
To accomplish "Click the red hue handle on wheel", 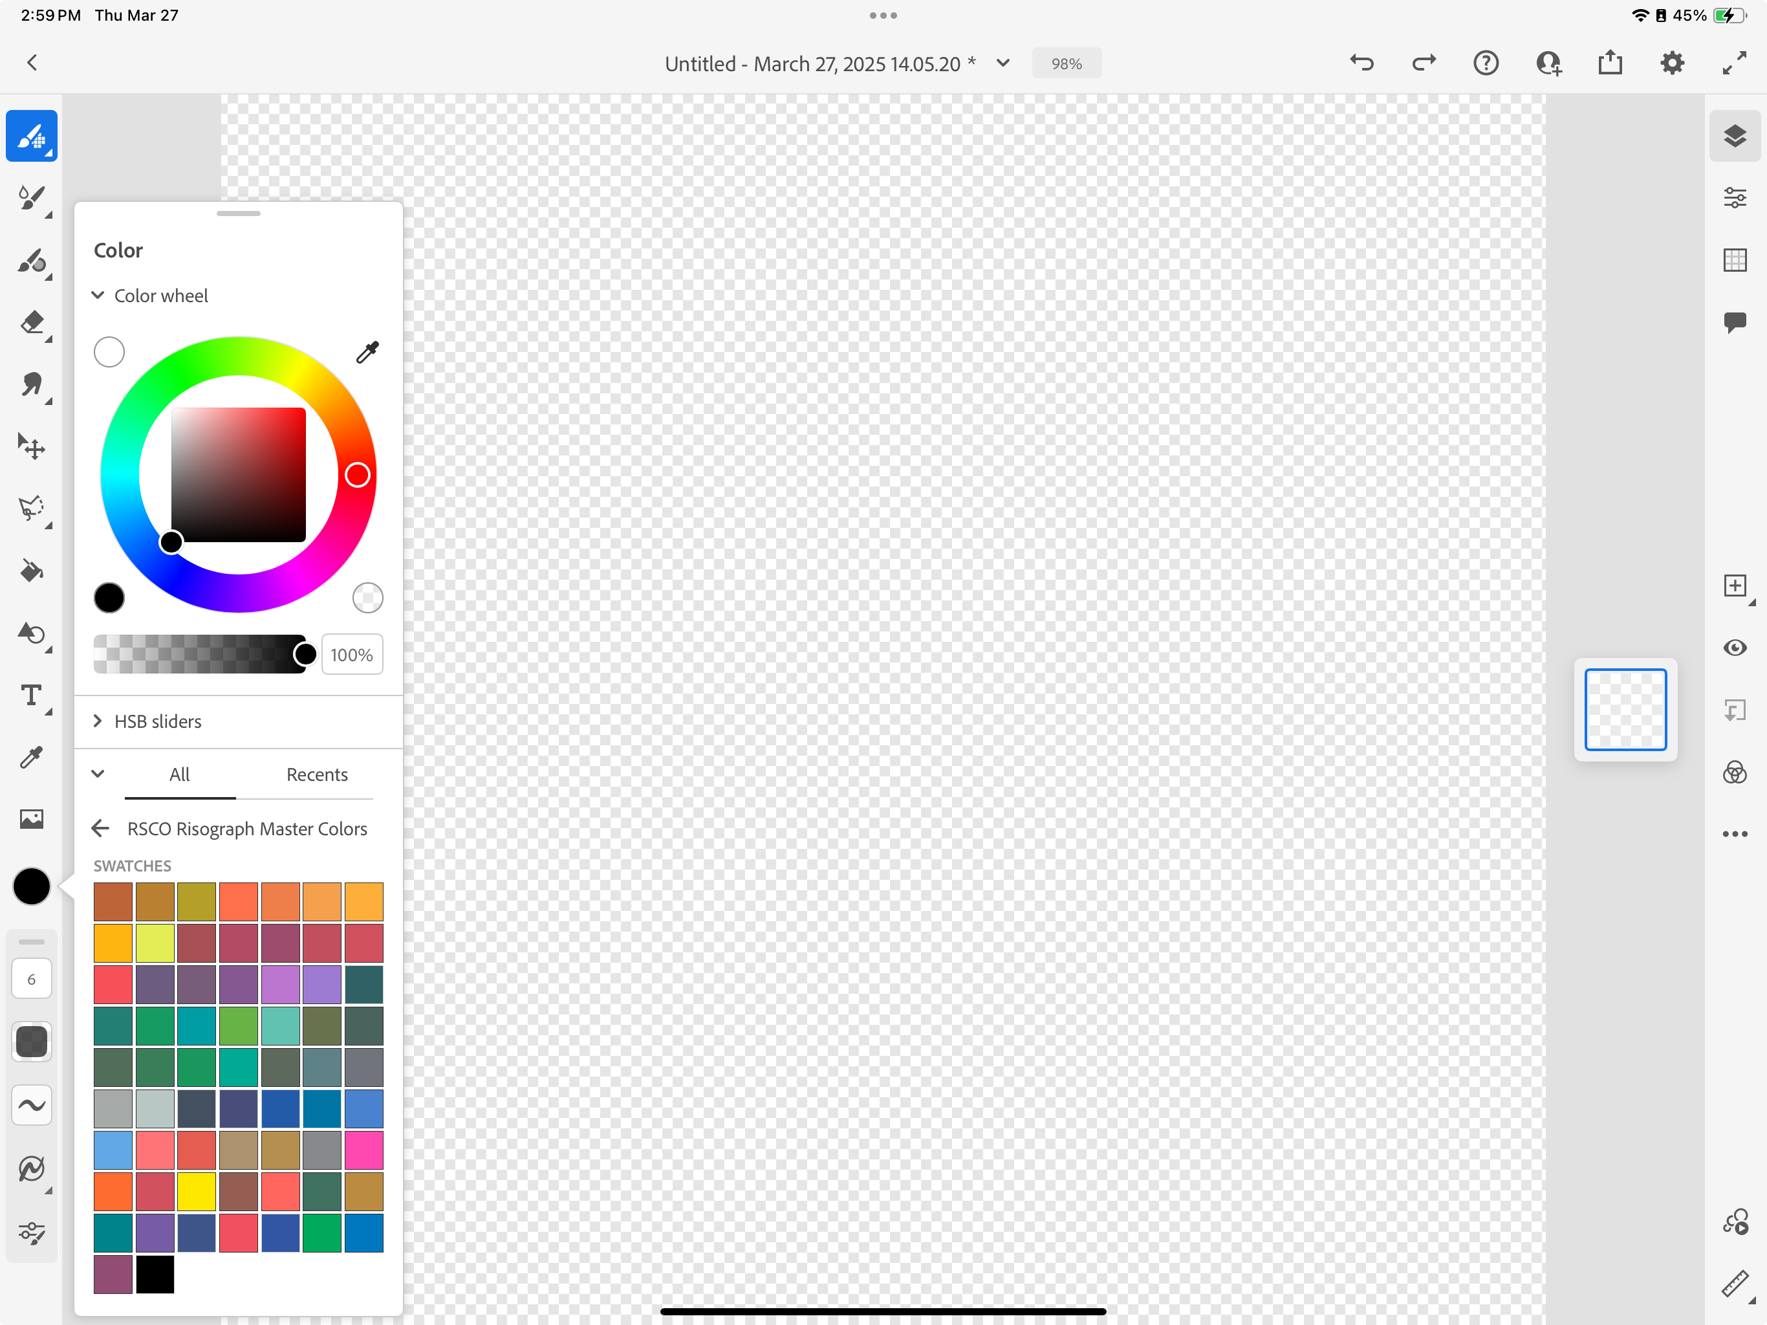I will [x=357, y=476].
